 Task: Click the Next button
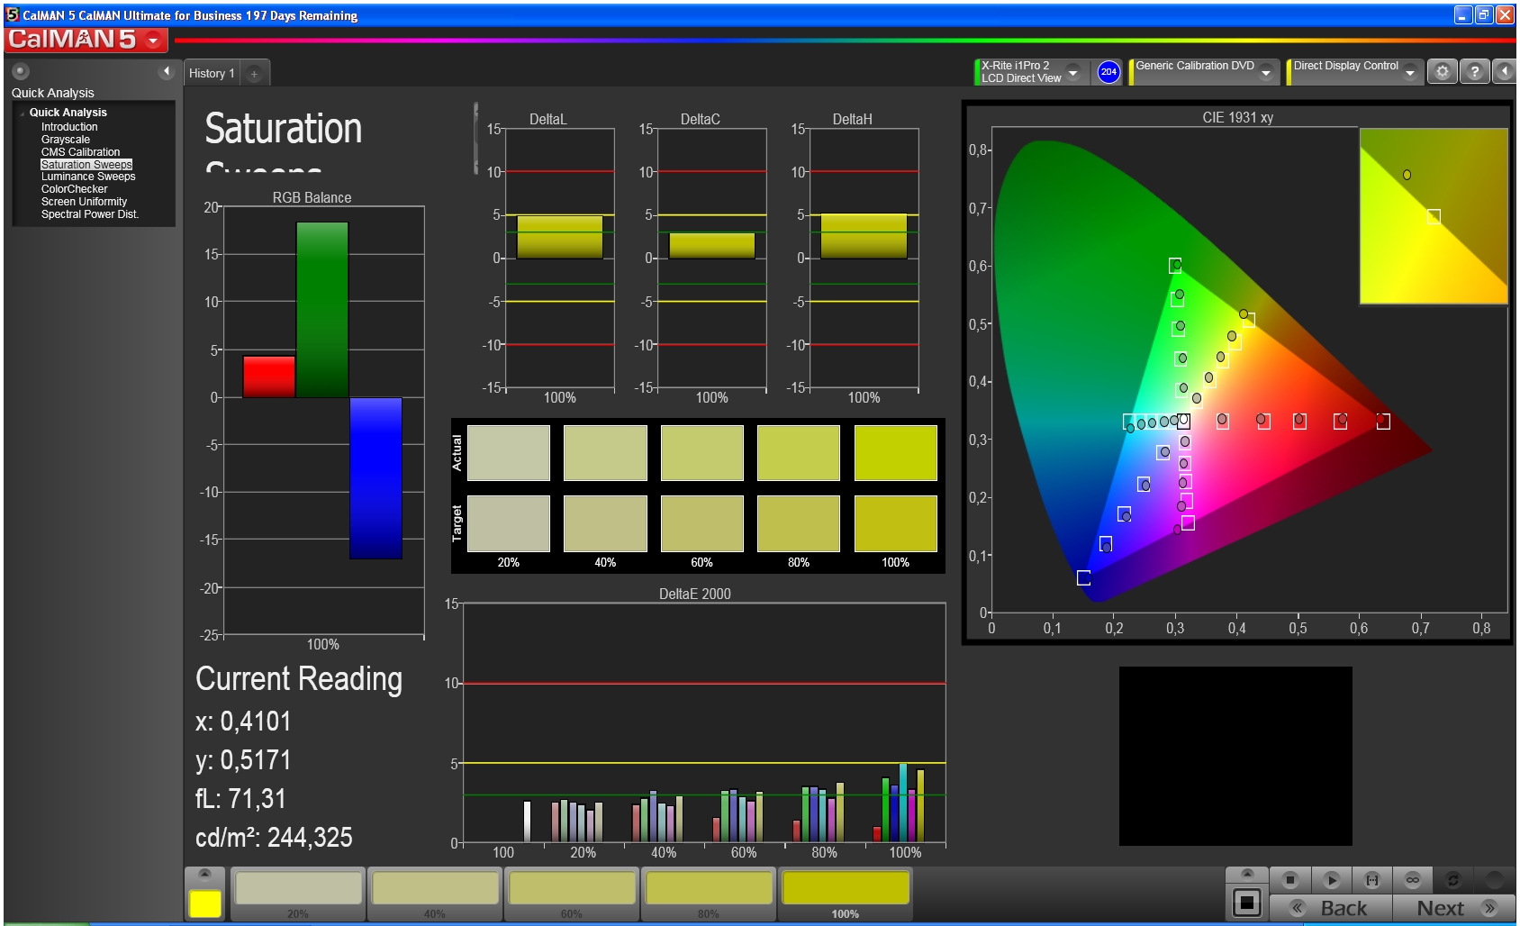(1452, 908)
